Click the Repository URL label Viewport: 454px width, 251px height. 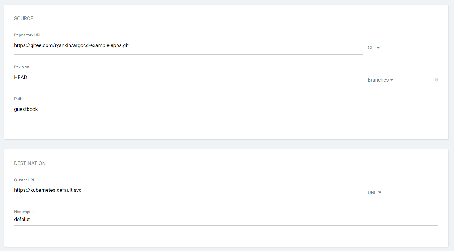[x=28, y=35]
